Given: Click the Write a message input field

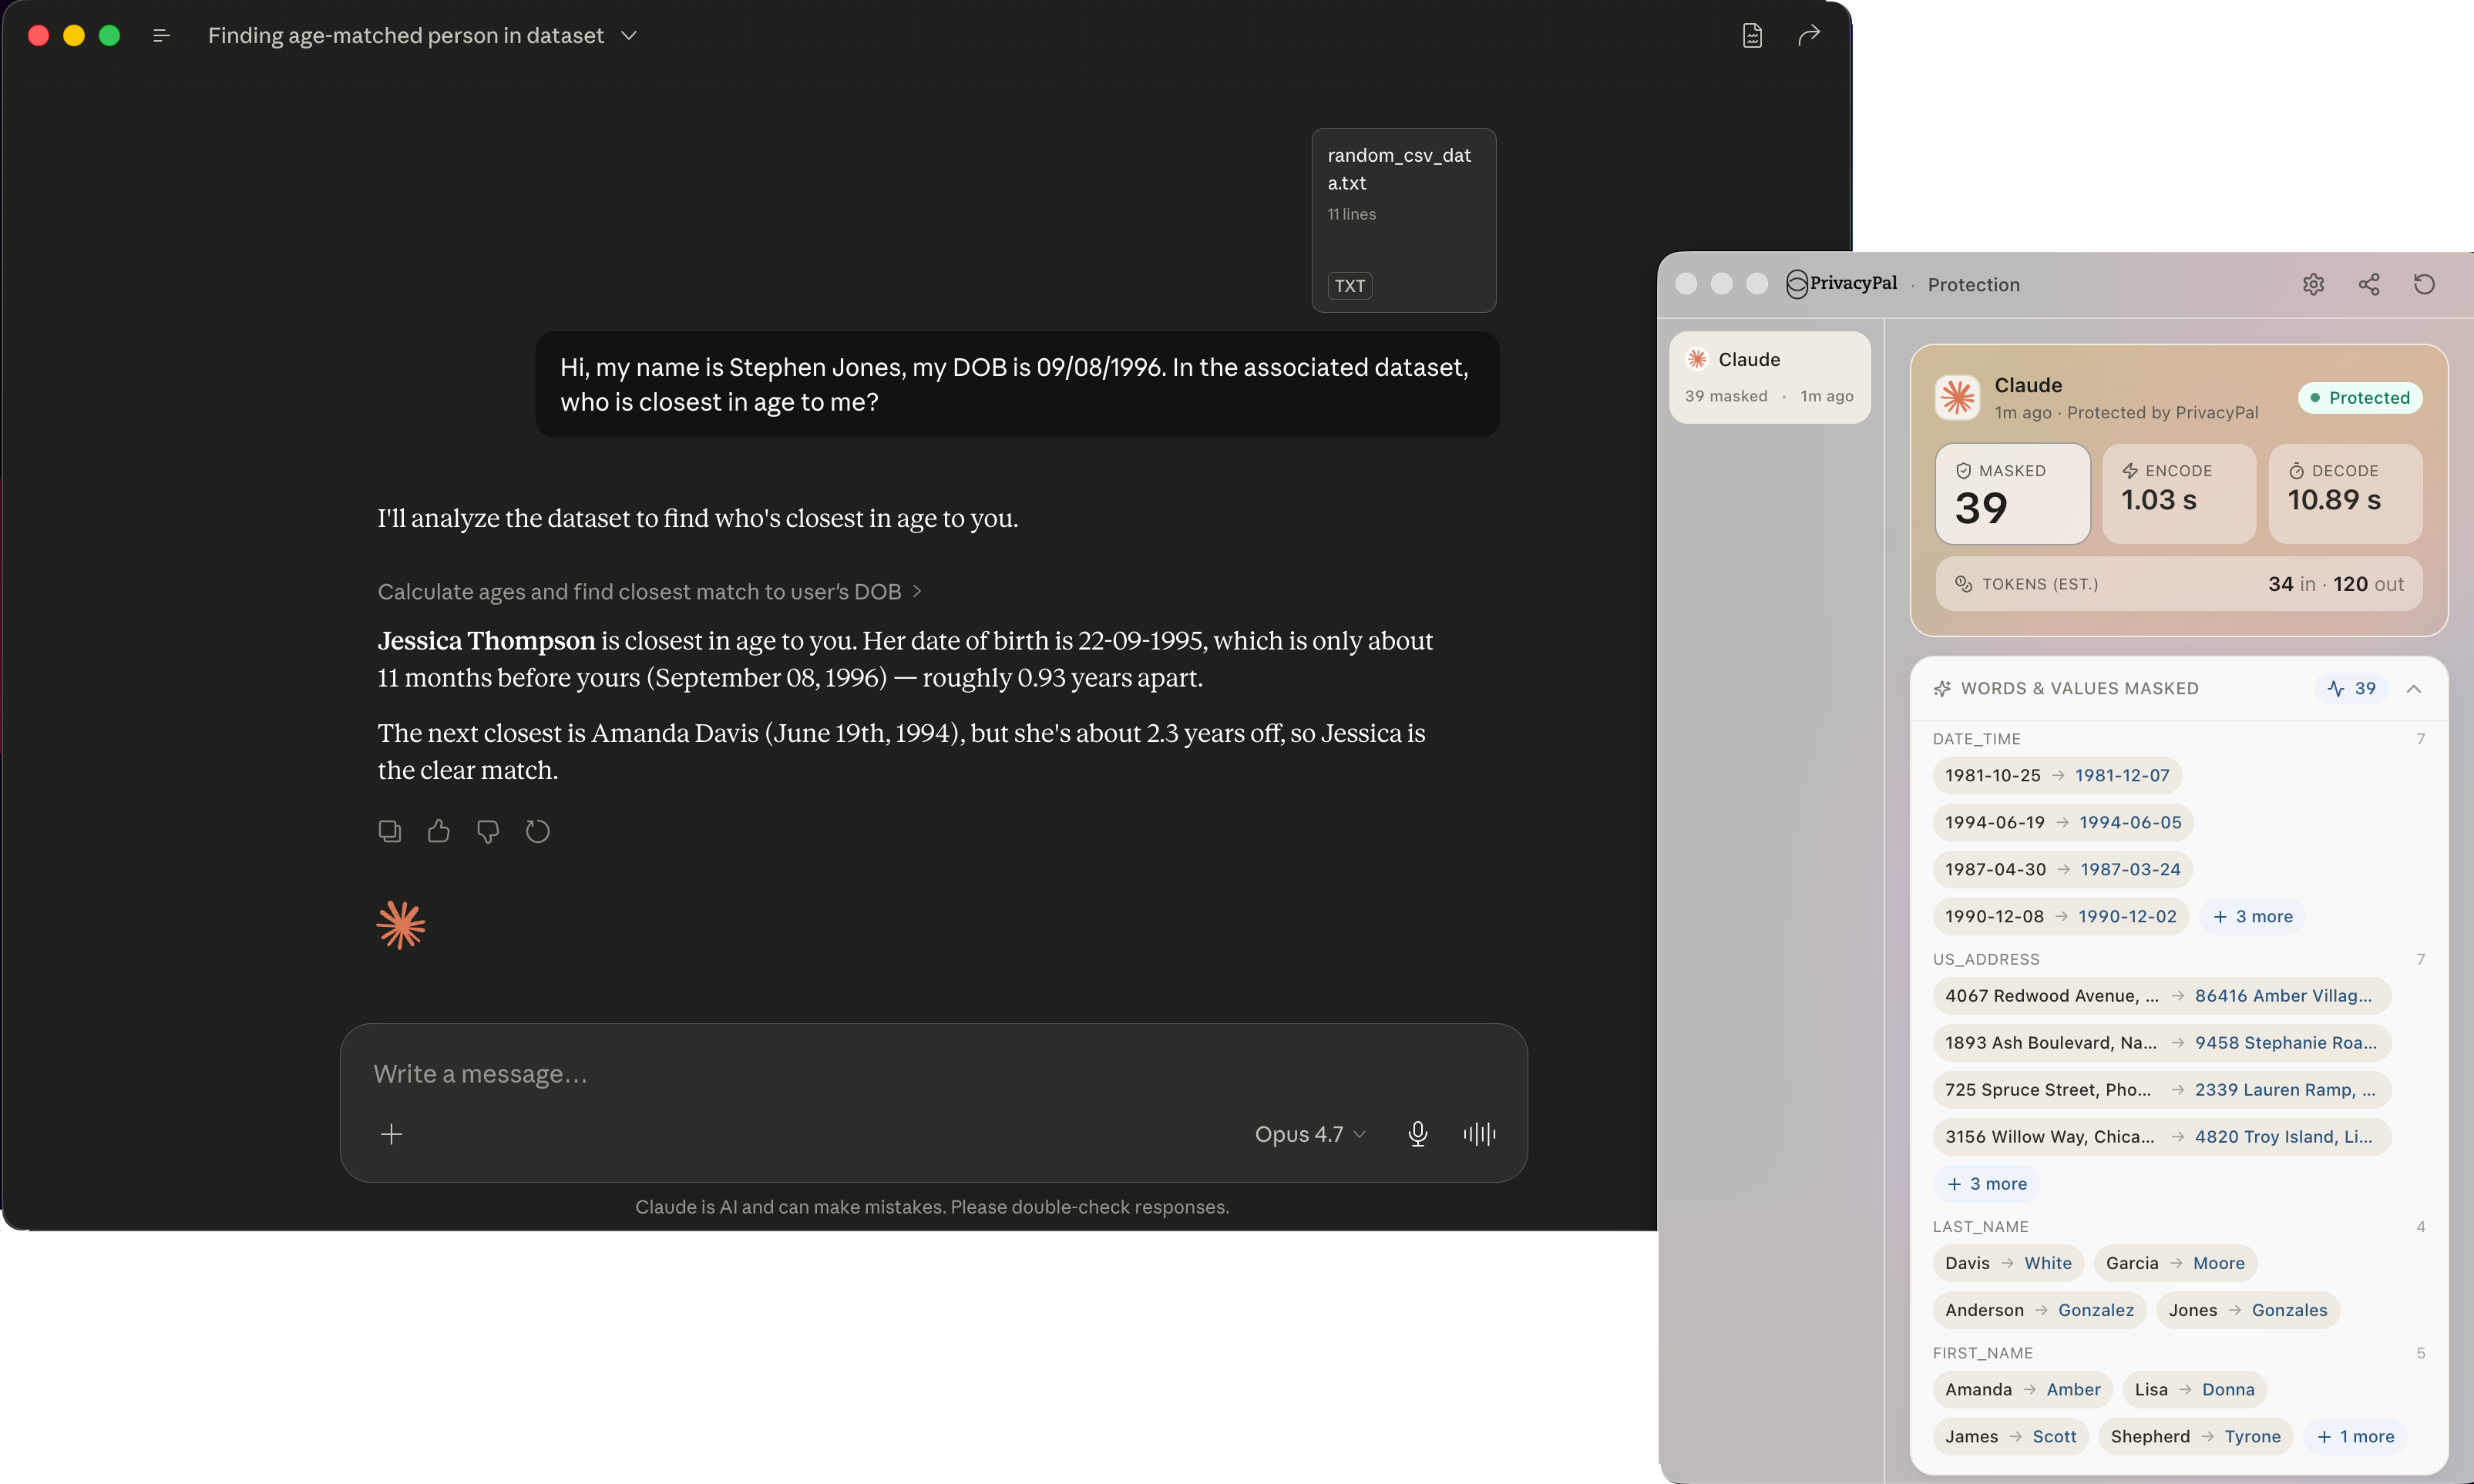Looking at the screenshot, I should [x=934, y=1074].
